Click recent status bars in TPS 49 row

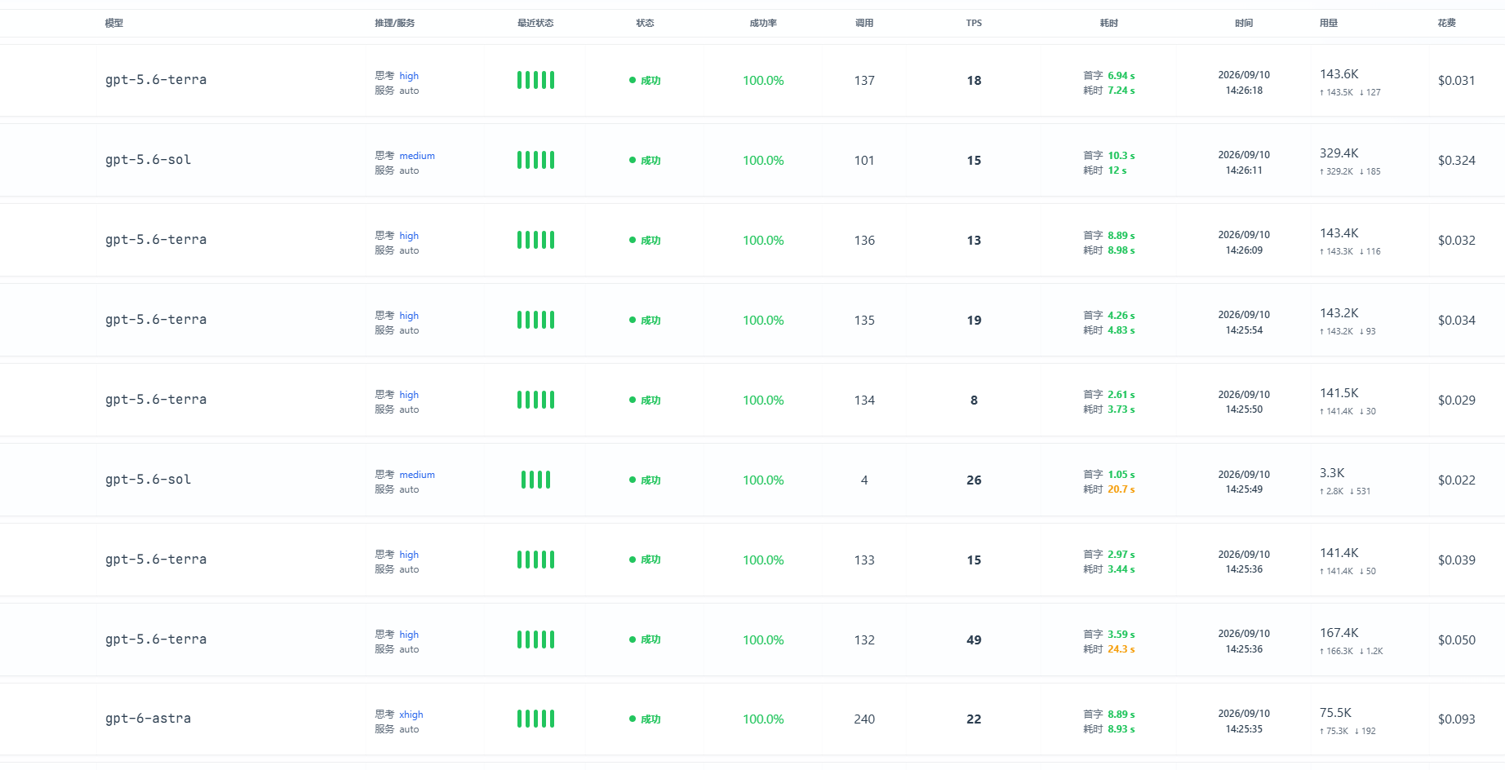pyautogui.click(x=535, y=639)
